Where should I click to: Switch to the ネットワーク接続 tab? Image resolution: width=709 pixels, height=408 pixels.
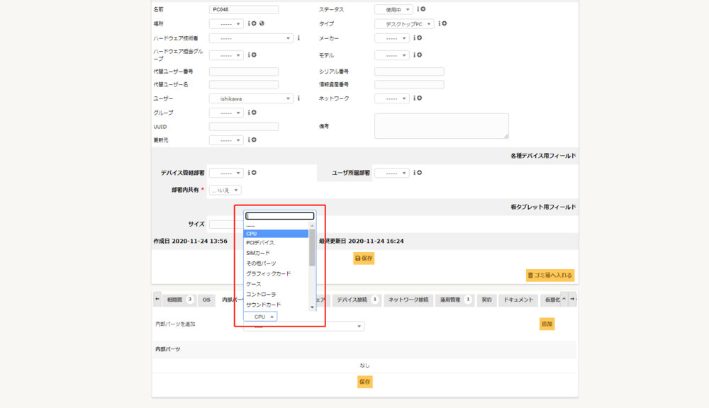(x=409, y=300)
